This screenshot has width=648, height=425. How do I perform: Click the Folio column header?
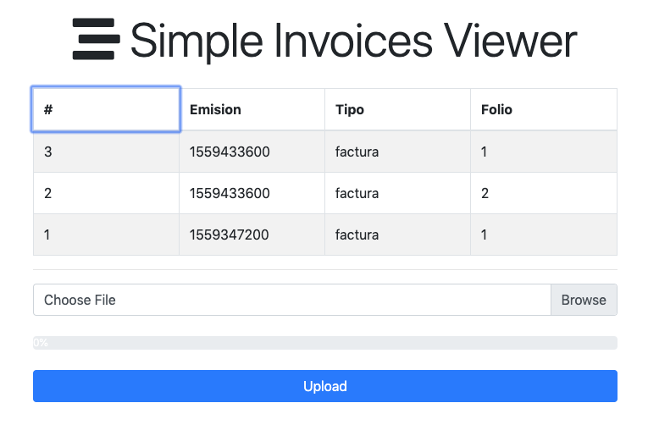(544, 109)
